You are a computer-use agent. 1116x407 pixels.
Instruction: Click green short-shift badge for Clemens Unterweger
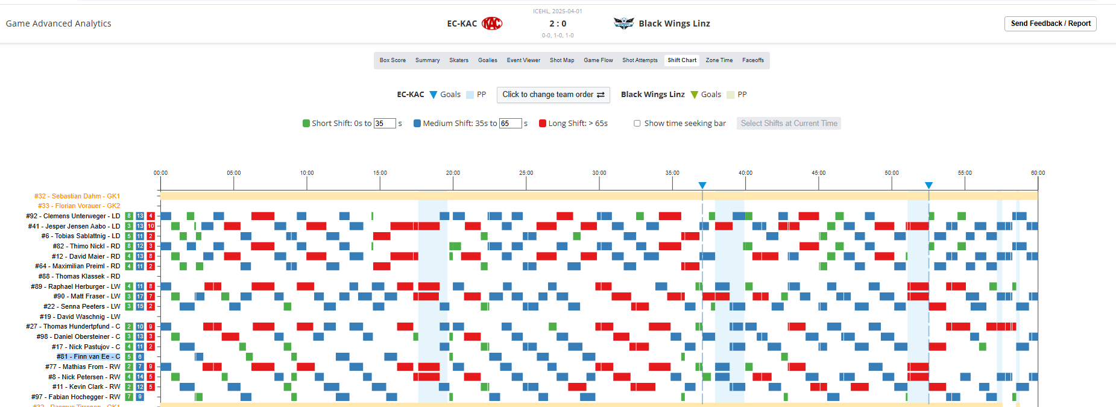(x=129, y=216)
